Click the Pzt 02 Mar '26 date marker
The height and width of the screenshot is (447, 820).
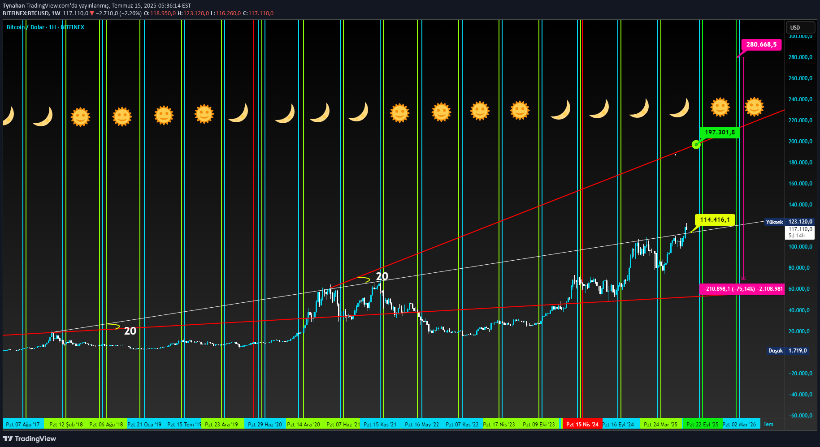click(739, 424)
